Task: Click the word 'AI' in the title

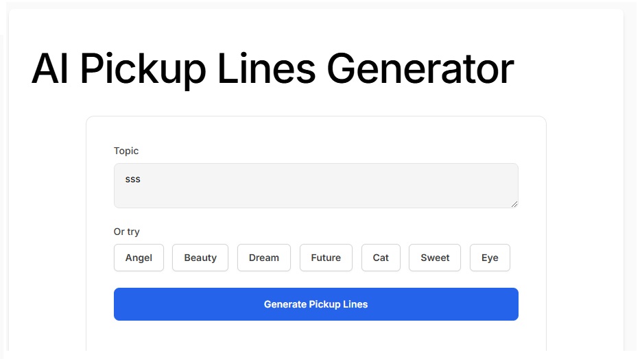Action: tap(50, 69)
